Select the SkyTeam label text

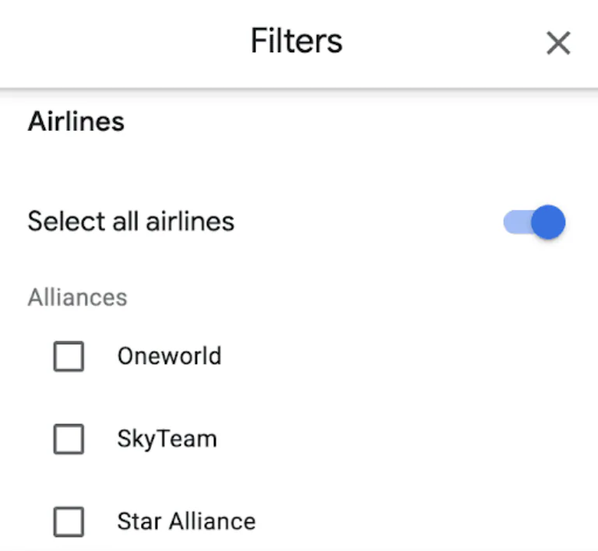(x=167, y=439)
